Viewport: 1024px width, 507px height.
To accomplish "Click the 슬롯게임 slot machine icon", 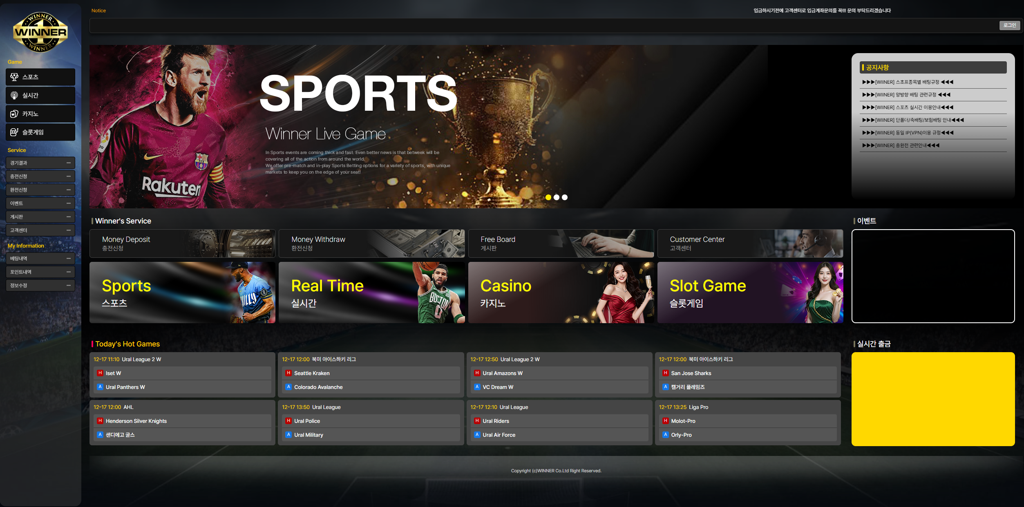I will 14,132.
